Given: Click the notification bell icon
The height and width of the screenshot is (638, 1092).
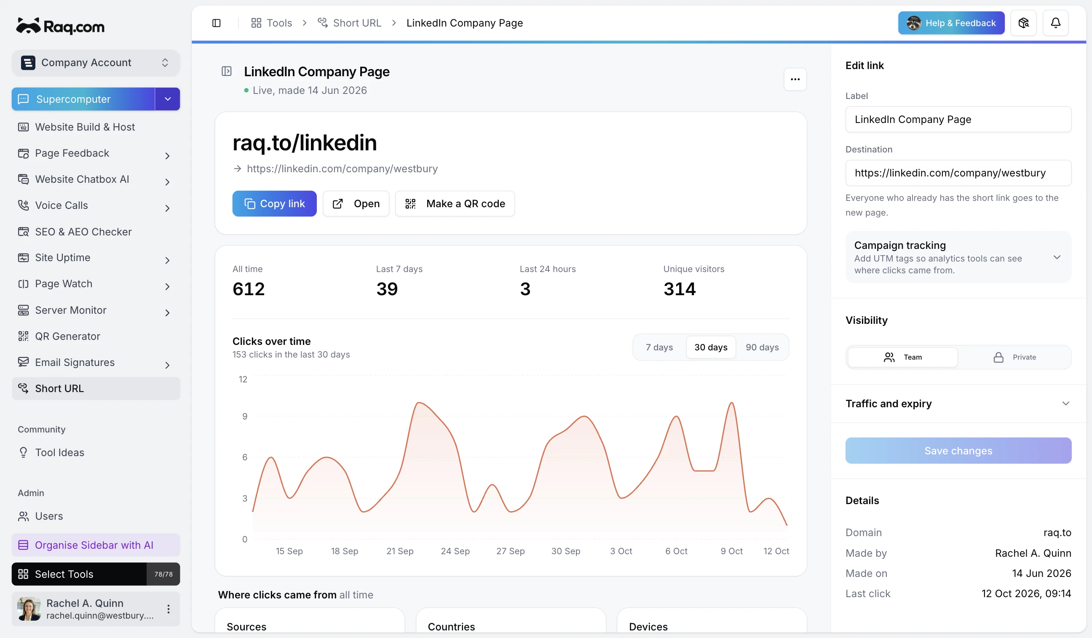Looking at the screenshot, I should 1055,23.
